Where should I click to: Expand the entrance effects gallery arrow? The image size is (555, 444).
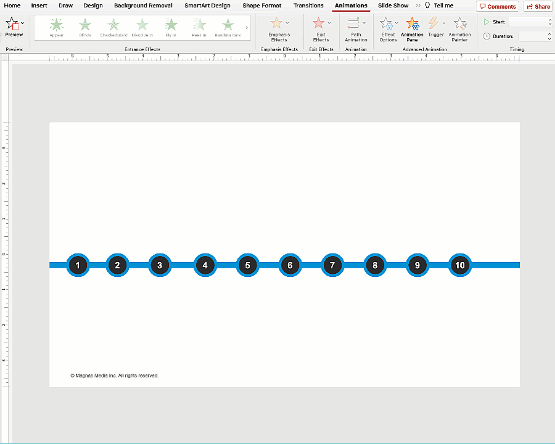pos(247,28)
